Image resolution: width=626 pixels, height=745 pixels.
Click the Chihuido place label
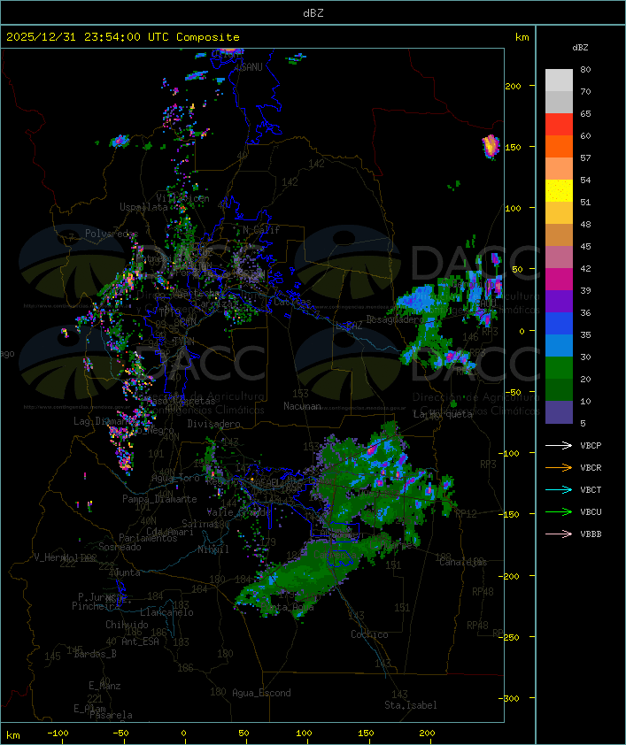click(x=127, y=625)
